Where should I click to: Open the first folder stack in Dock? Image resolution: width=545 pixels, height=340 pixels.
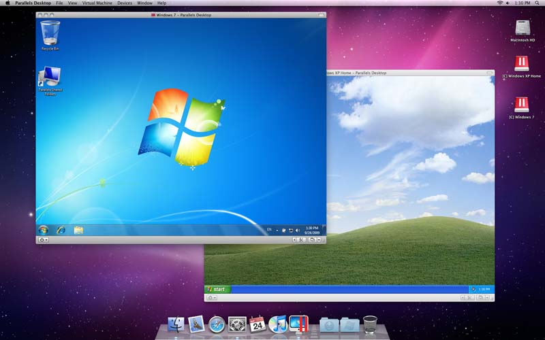click(x=329, y=325)
